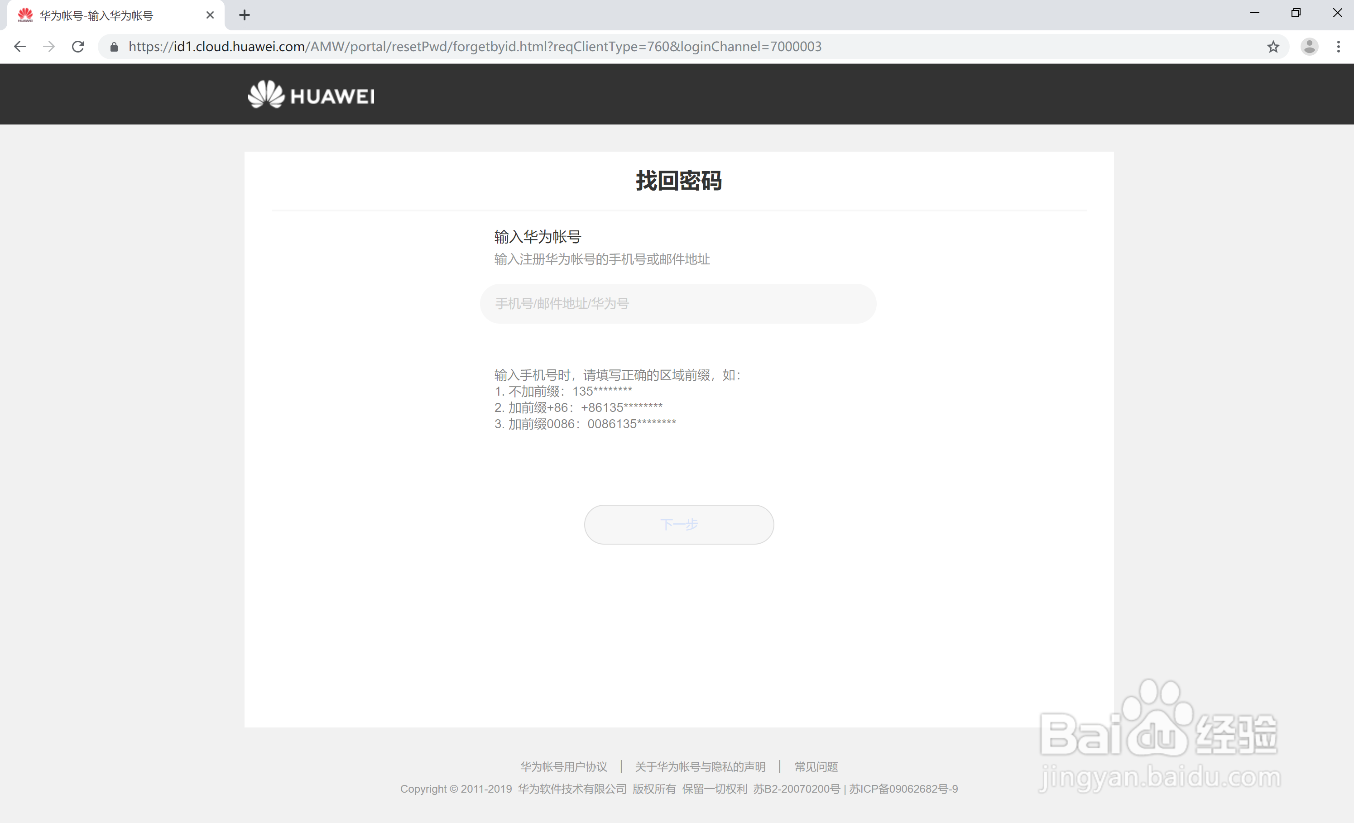Open a new tab with plus button

tap(245, 15)
